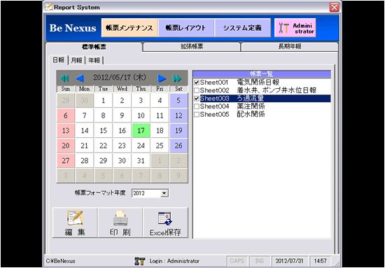Click the Login : Administrator status text
Viewport: 385px width, 268px height.
pyautogui.click(x=174, y=261)
